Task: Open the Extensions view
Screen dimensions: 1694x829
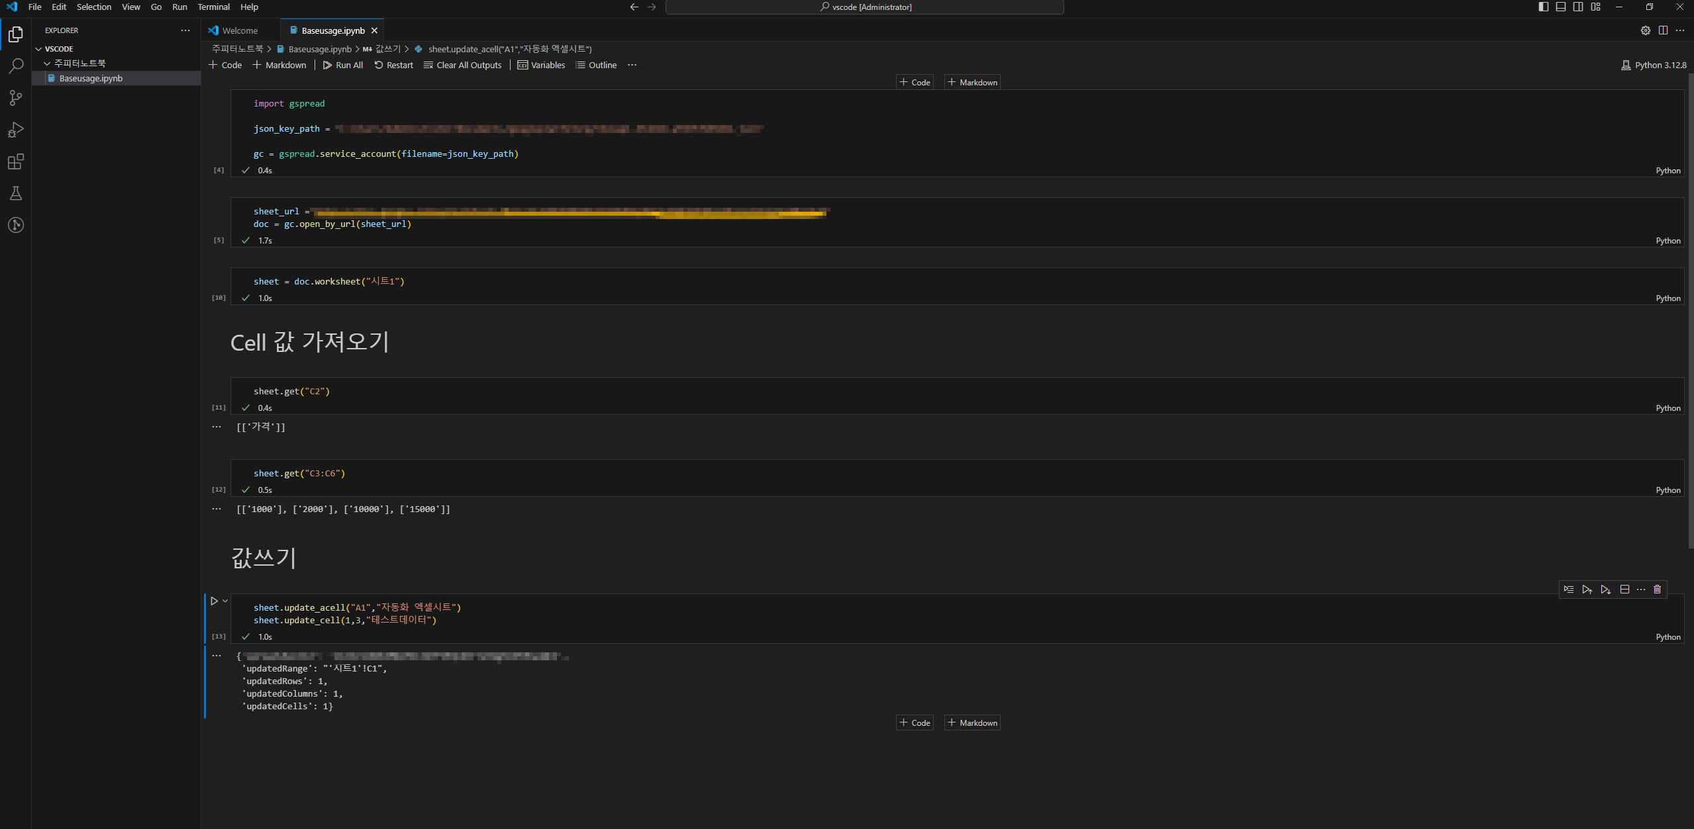Action: coord(16,161)
